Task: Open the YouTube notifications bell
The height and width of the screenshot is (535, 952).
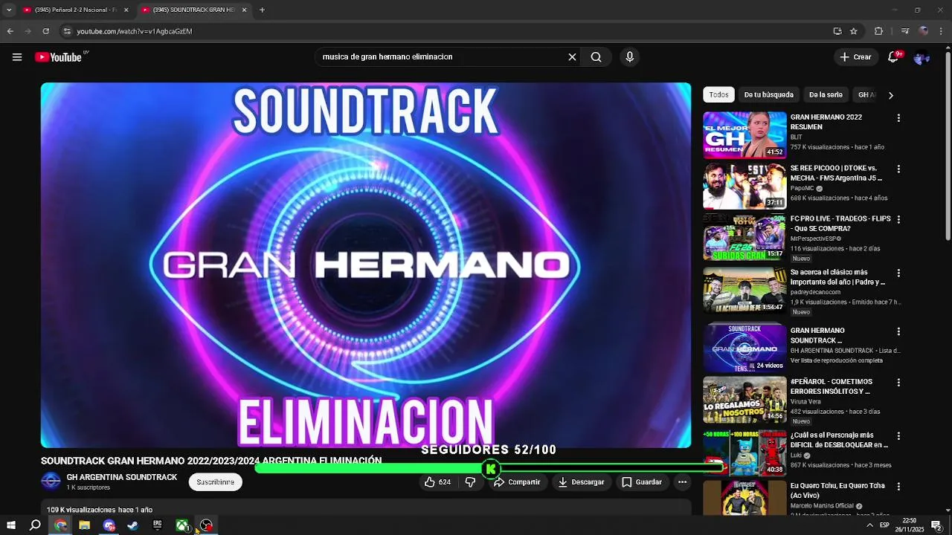Action: [894, 57]
